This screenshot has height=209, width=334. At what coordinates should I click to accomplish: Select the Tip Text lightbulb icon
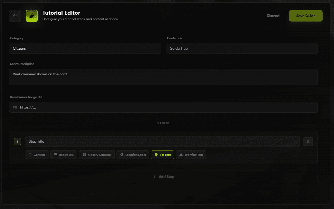pyautogui.click(x=156, y=155)
